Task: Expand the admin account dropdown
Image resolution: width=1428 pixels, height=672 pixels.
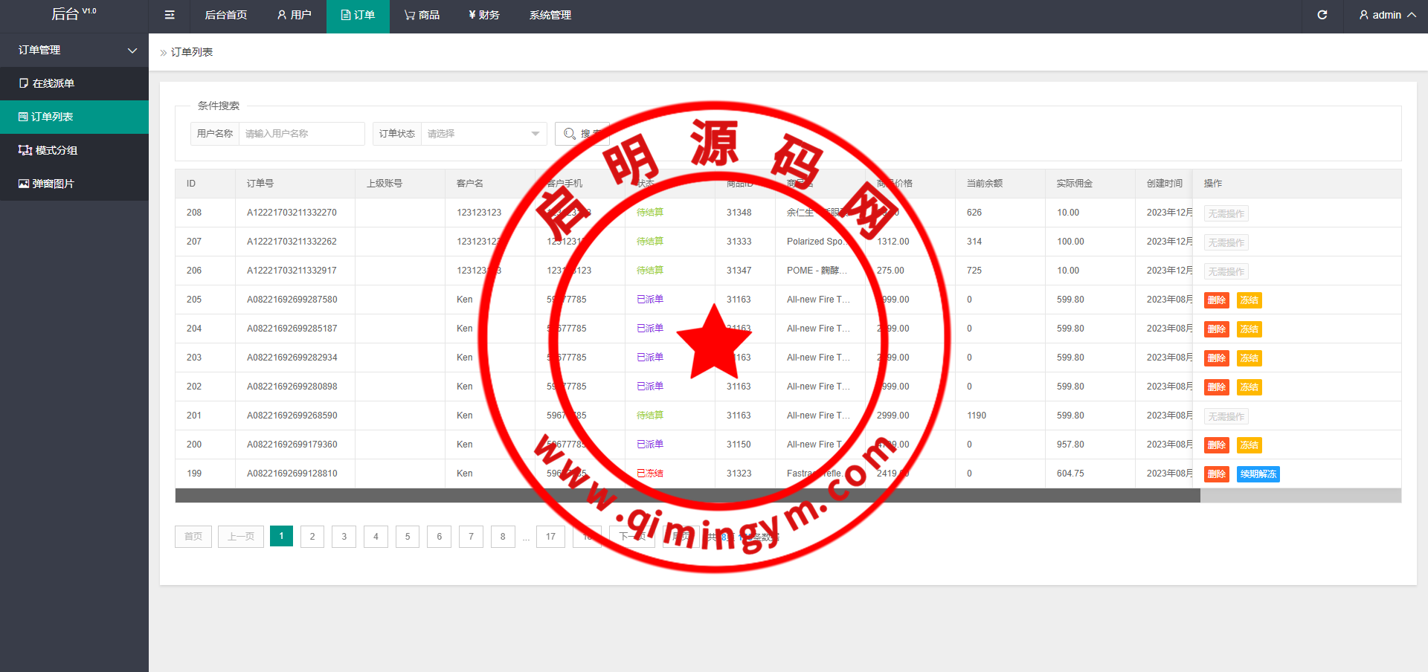Action: [1387, 15]
